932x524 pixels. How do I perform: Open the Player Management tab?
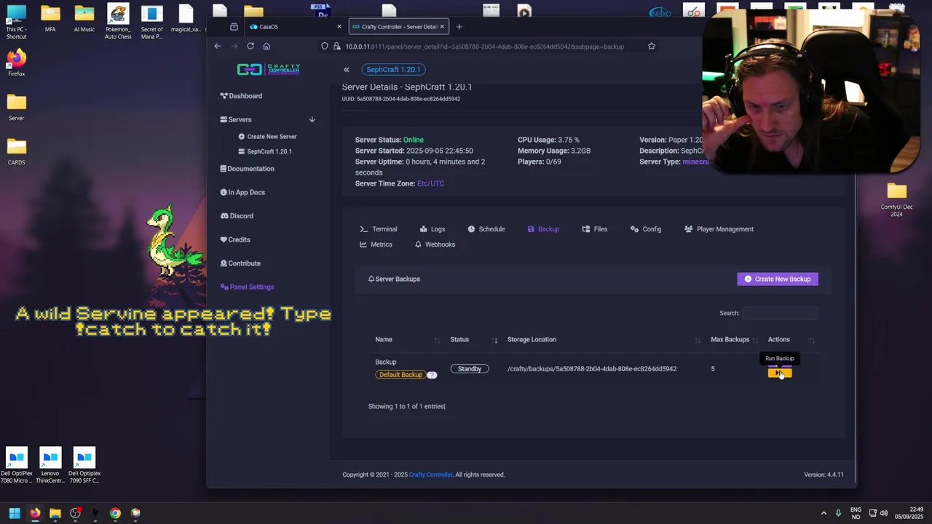tap(719, 229)
